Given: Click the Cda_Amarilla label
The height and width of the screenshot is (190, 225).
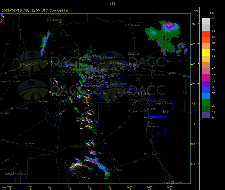Looking at the screenshot, I should [x=19, y=108].
